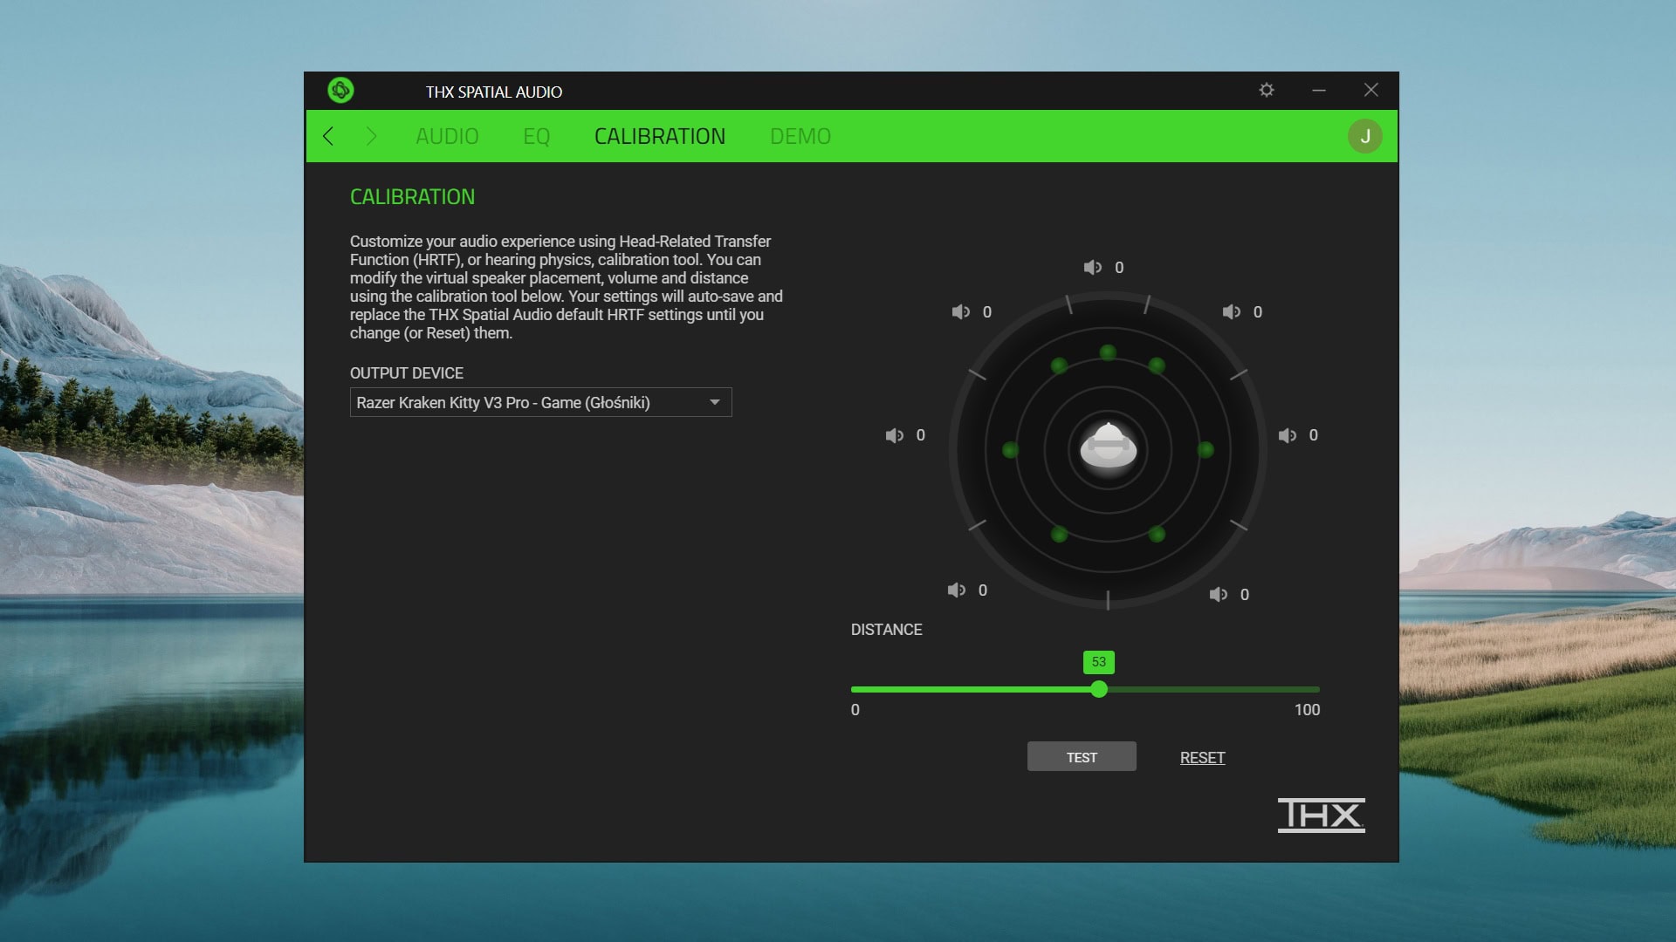Click the front center speaker volume icon
Viewport: 1676px width, 942px height.
click(1094, 268)
